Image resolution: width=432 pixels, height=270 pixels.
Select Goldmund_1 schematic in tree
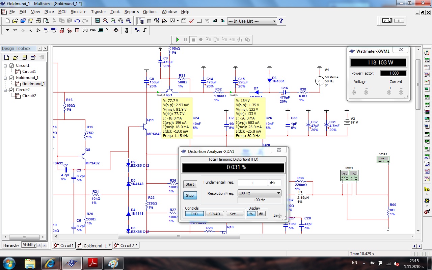pos(34,84)
